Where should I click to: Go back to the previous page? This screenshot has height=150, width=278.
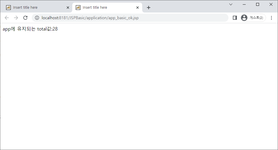[x=7, y=18]
